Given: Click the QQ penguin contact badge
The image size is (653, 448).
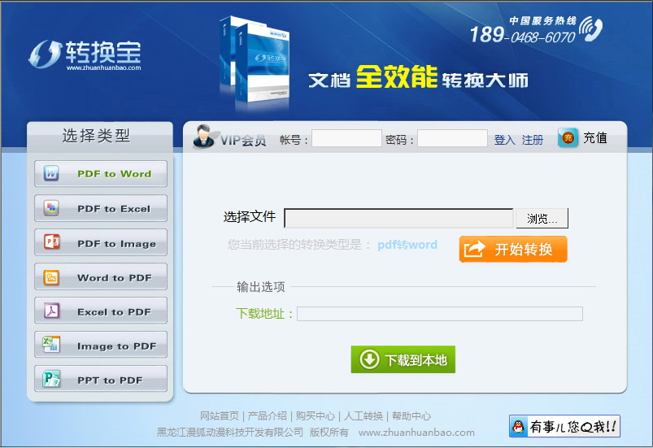Looking at the screenshot, I should click(x=564, y=426).
